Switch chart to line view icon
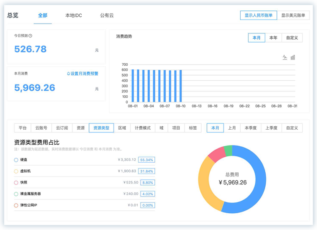The height and width of the screenshot is (230, 317). (x=285, y=57)
